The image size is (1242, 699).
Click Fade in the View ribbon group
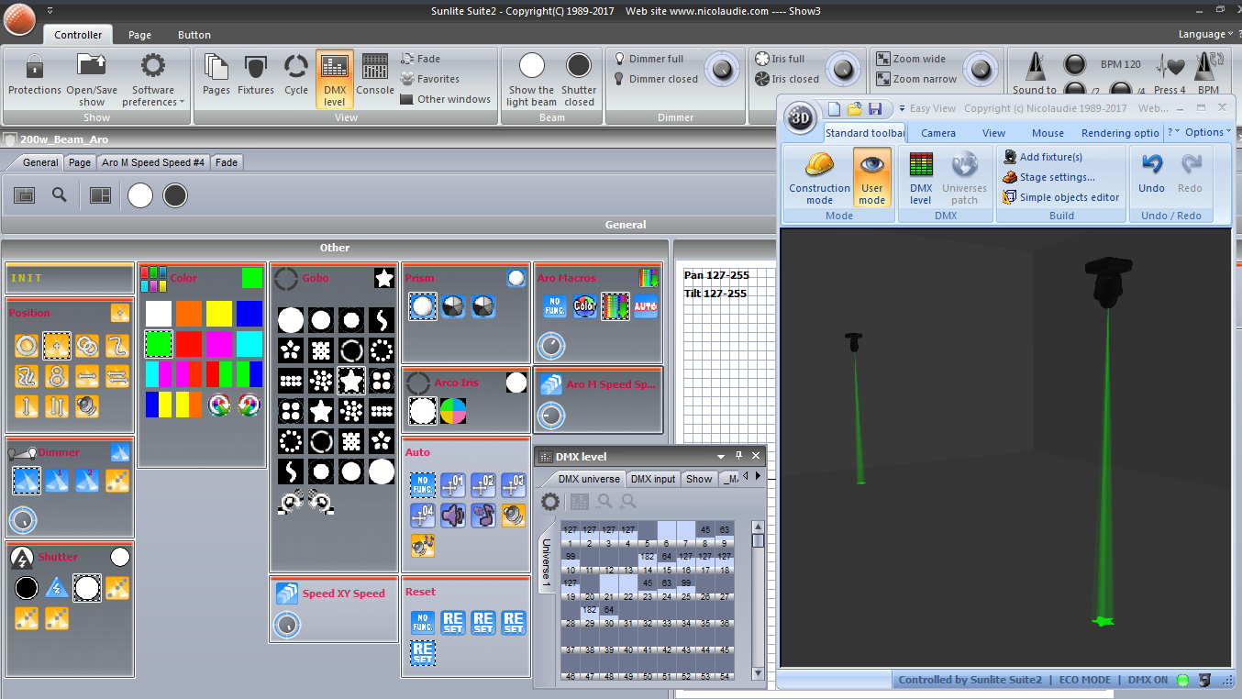click(421, 59)
